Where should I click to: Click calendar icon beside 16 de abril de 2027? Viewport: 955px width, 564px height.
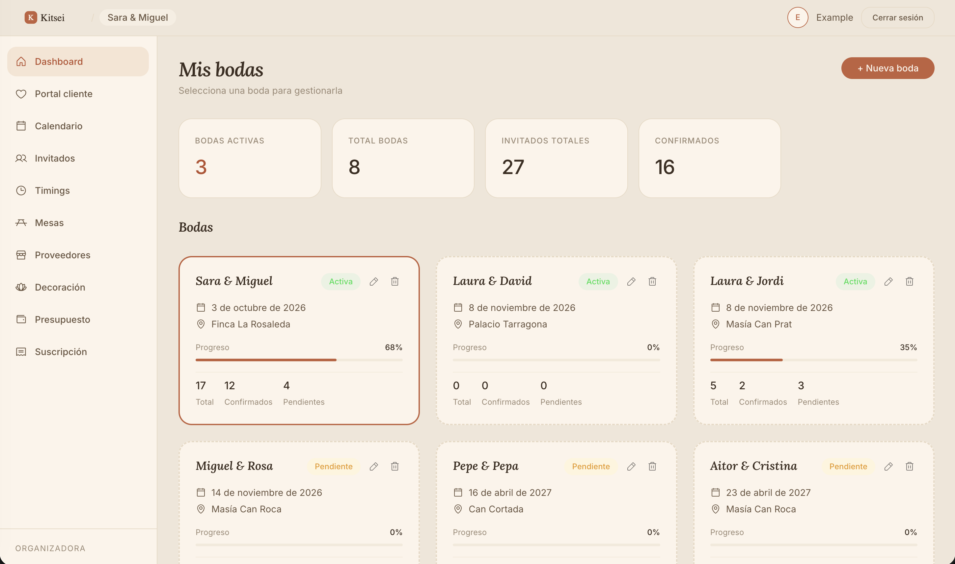(458, 493)
